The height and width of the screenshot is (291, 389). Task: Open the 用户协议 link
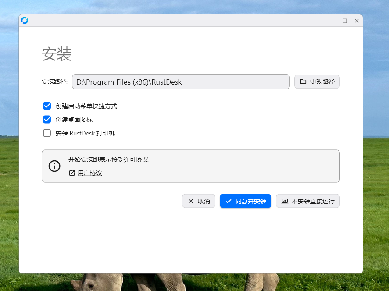[89, 173]
